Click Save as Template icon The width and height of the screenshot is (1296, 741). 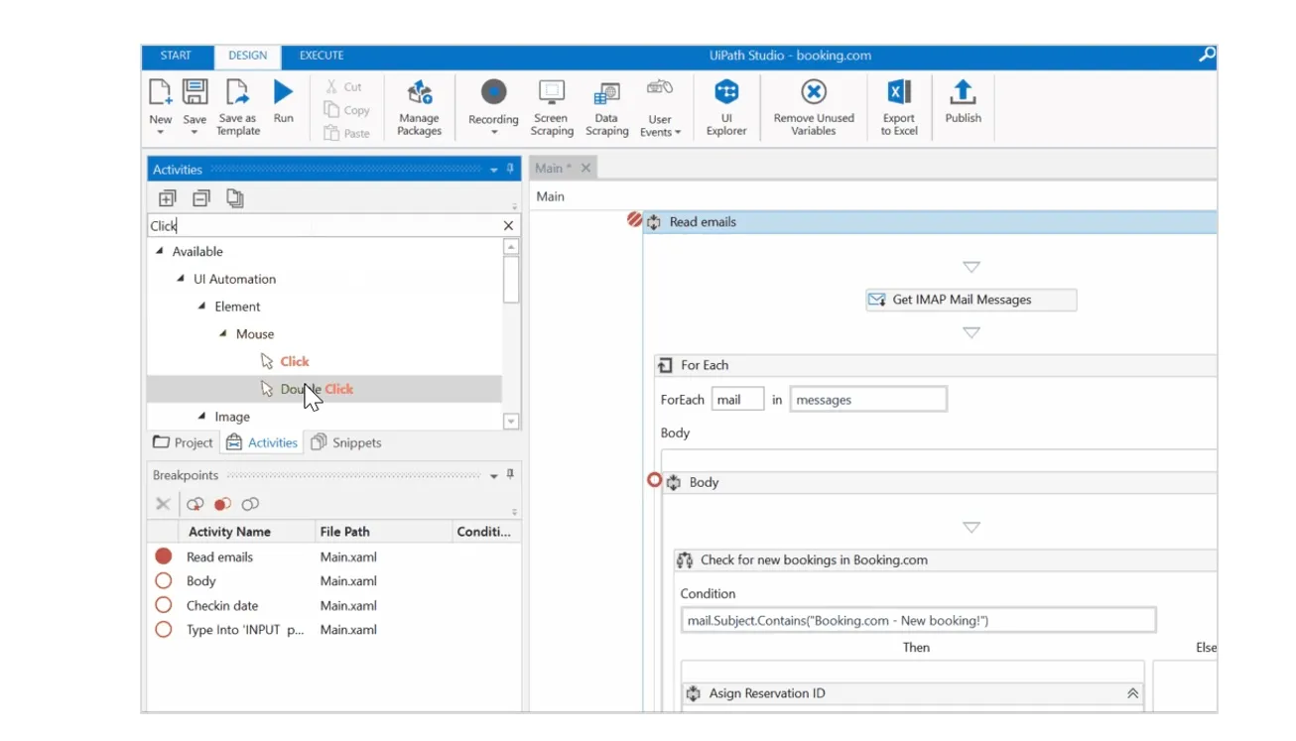(x=237, y=92)
